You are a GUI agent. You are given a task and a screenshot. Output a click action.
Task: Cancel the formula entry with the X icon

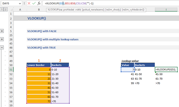(x=29, y=4)
